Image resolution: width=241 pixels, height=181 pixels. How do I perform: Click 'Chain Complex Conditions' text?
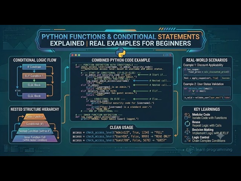[x=209, y=141]
